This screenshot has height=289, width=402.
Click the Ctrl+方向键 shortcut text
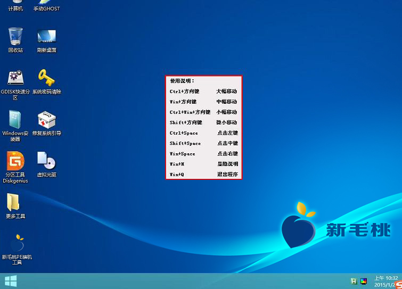(x=184, y=91)
